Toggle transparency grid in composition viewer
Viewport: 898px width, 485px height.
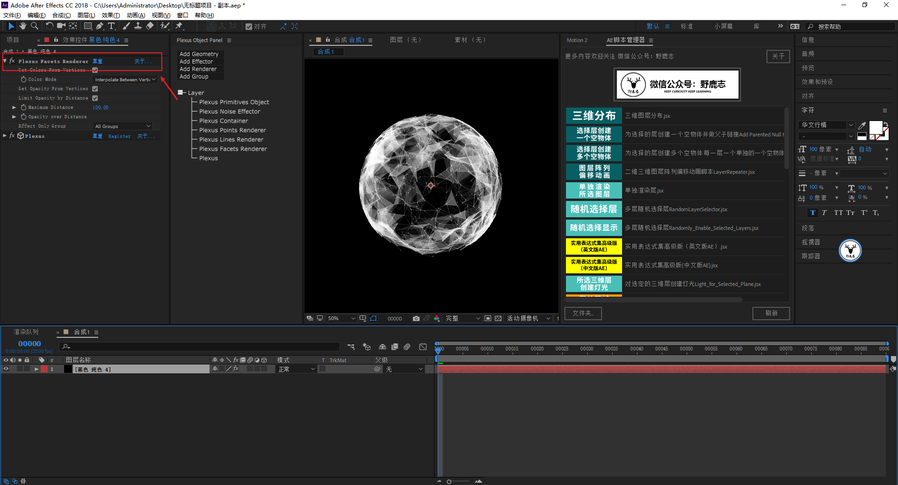click(498, 318)
